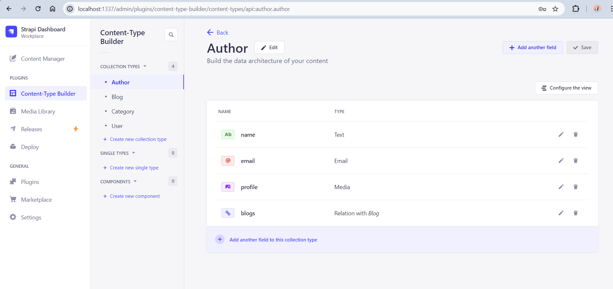Click Create new single type

tap(131, 167)
